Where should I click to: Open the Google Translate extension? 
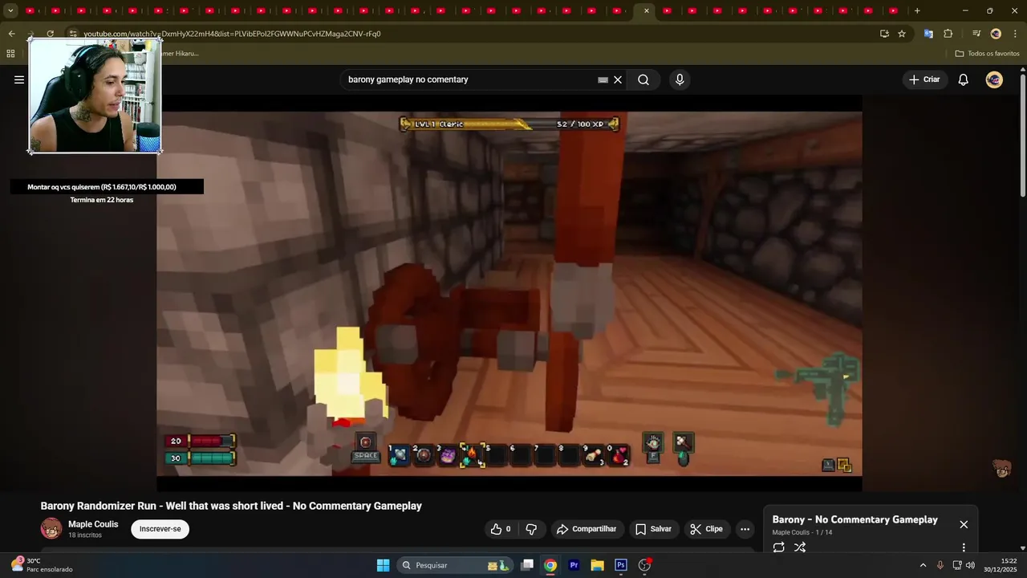(928, 34)
